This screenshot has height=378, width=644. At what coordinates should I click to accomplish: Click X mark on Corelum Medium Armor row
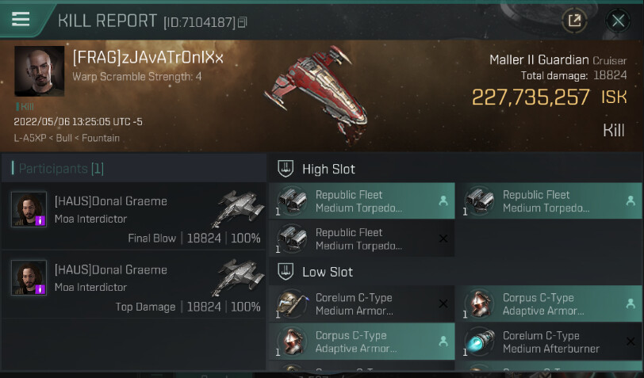tap(443, 304)
